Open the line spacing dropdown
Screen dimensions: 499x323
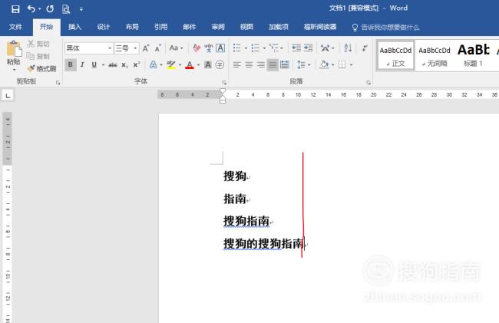coord(303,65)
